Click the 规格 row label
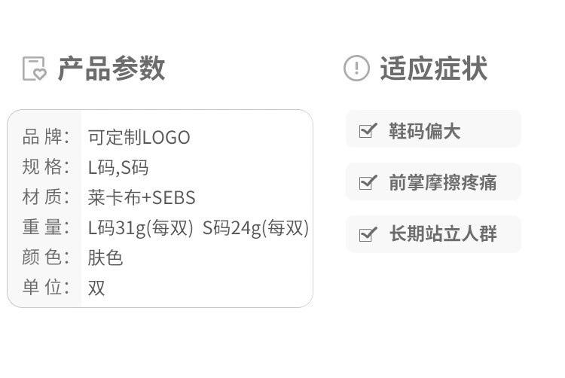565x378 pixels. (x=45, y=167)
